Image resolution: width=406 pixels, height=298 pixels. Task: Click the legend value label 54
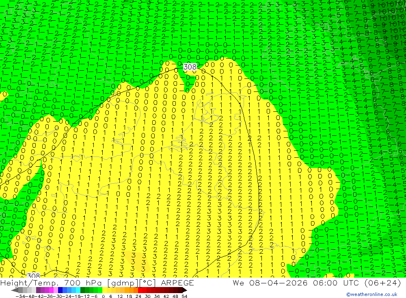click(x=184, y=296)
